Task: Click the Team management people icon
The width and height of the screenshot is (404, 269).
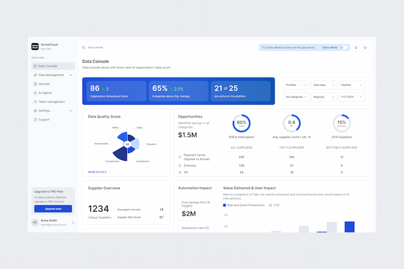Action: 35,101
